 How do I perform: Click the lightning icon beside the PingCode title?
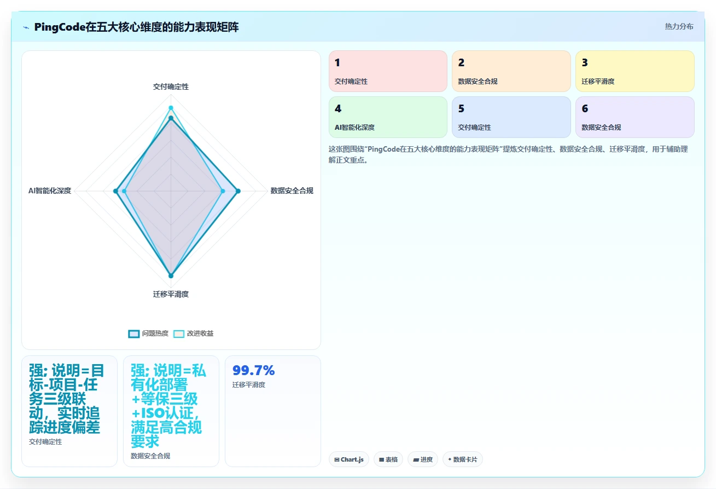coord(26,27)
